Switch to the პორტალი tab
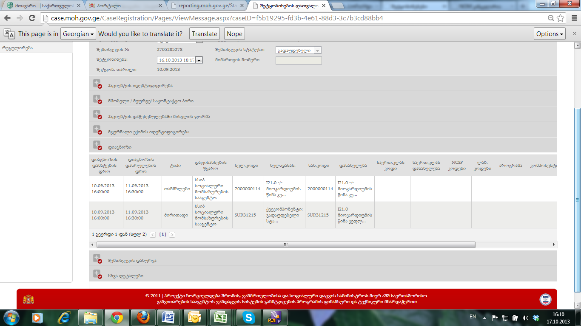This screenshot has height=326, width=581. [x=123, y=6]
